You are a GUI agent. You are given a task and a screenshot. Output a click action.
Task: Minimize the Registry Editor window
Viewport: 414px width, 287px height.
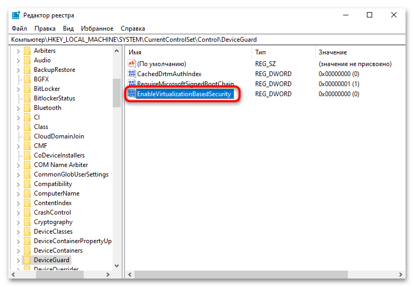[346, 15]
